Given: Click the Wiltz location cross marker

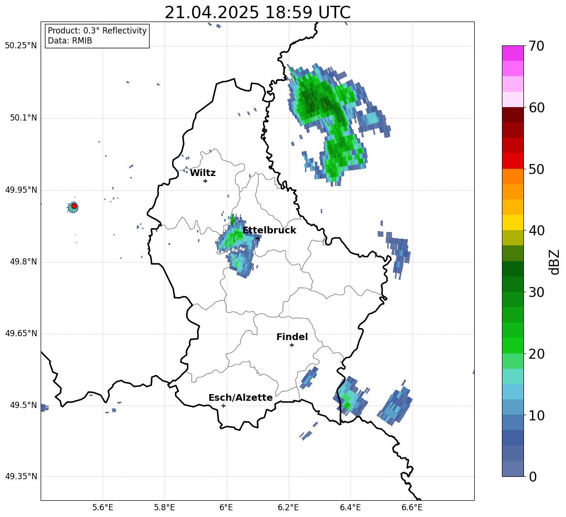Looking at the screenshot, I should coord(205,181).
